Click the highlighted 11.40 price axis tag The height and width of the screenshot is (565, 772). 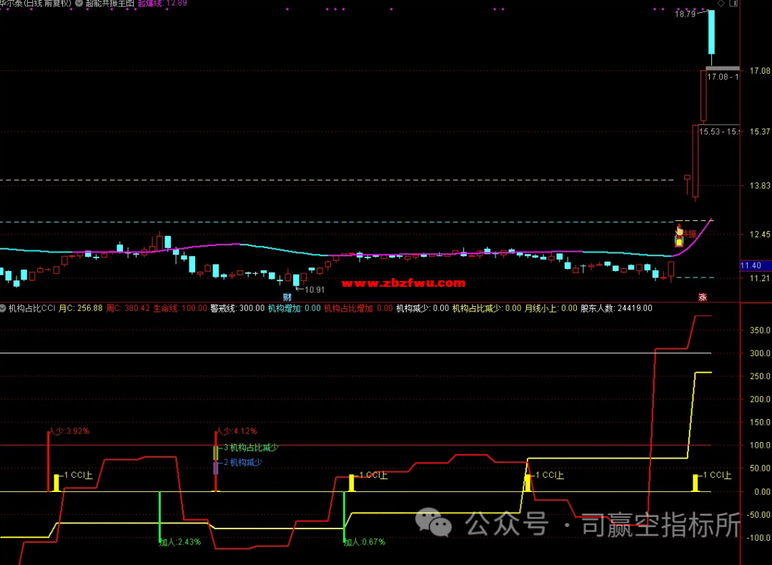pyautogui.click(x=756, y=265)
